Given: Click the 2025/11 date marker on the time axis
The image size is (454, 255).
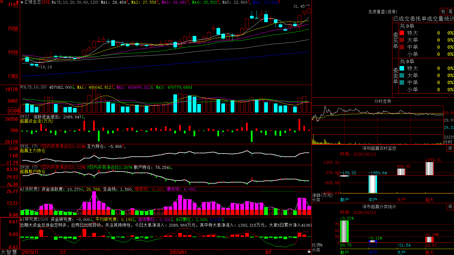Looking at the screenshot, I should pyautogui.click(x=30, y=252).
